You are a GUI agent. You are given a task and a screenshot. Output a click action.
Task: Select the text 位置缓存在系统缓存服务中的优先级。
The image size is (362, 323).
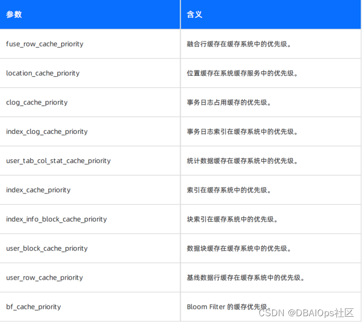click(x=243, y=73)
